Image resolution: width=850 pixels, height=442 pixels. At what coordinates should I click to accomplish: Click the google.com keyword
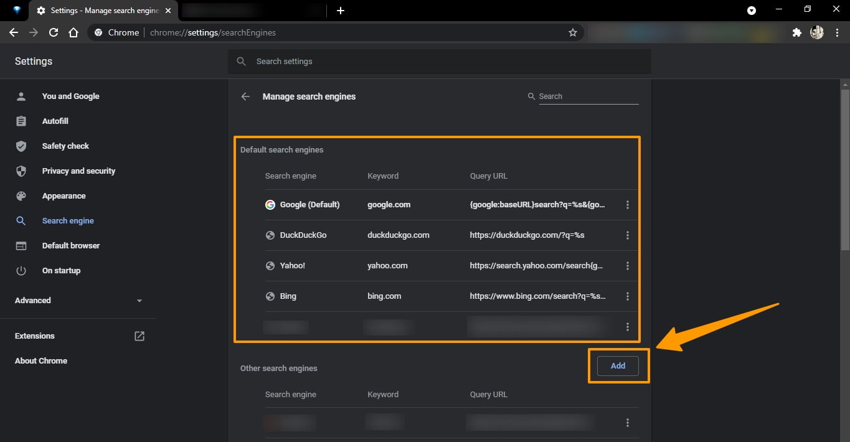(x=389, y=205)
